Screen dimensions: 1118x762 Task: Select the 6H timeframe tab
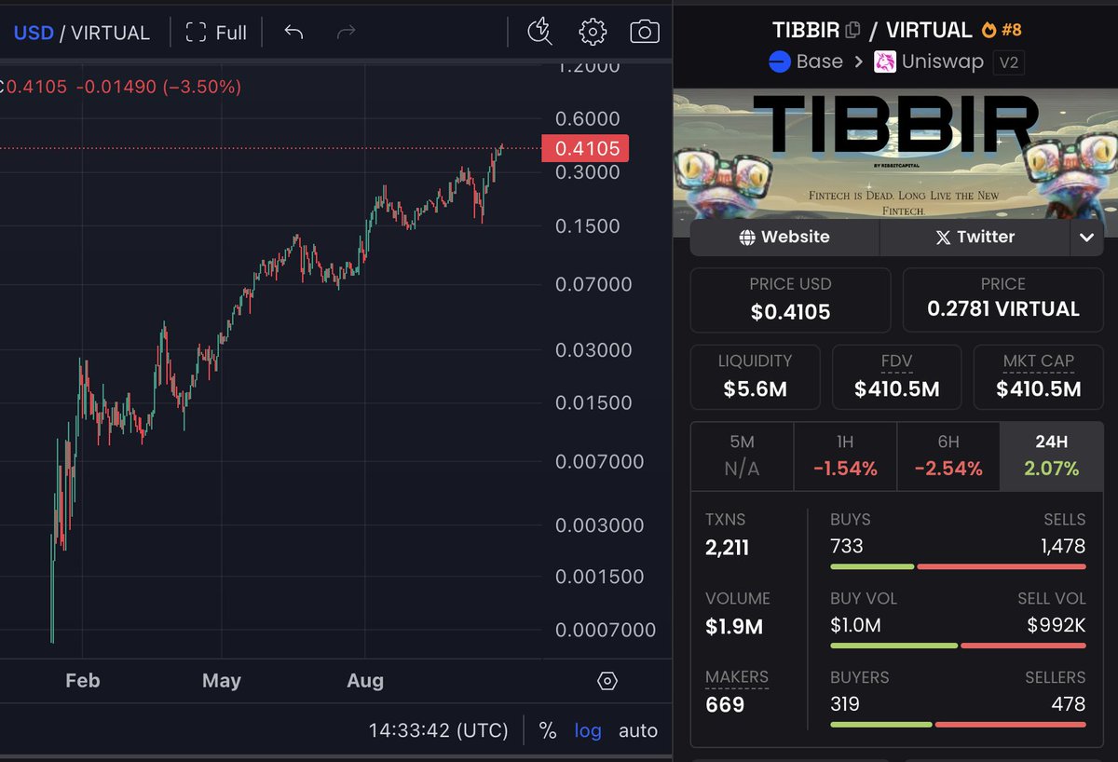pyautogui.click(x=948, y=456)
